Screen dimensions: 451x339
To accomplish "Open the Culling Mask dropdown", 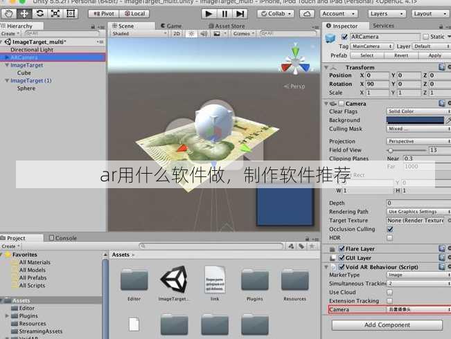I will tap(418, 129).
